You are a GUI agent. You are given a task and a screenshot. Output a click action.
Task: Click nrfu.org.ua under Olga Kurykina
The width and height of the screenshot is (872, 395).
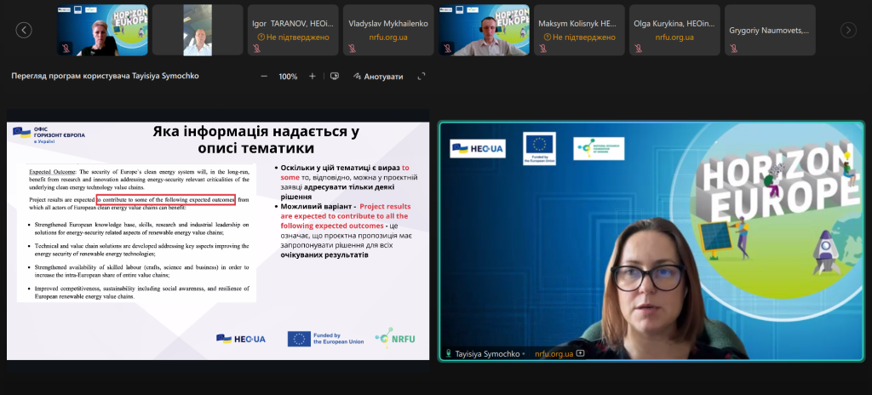coord(674,37)
